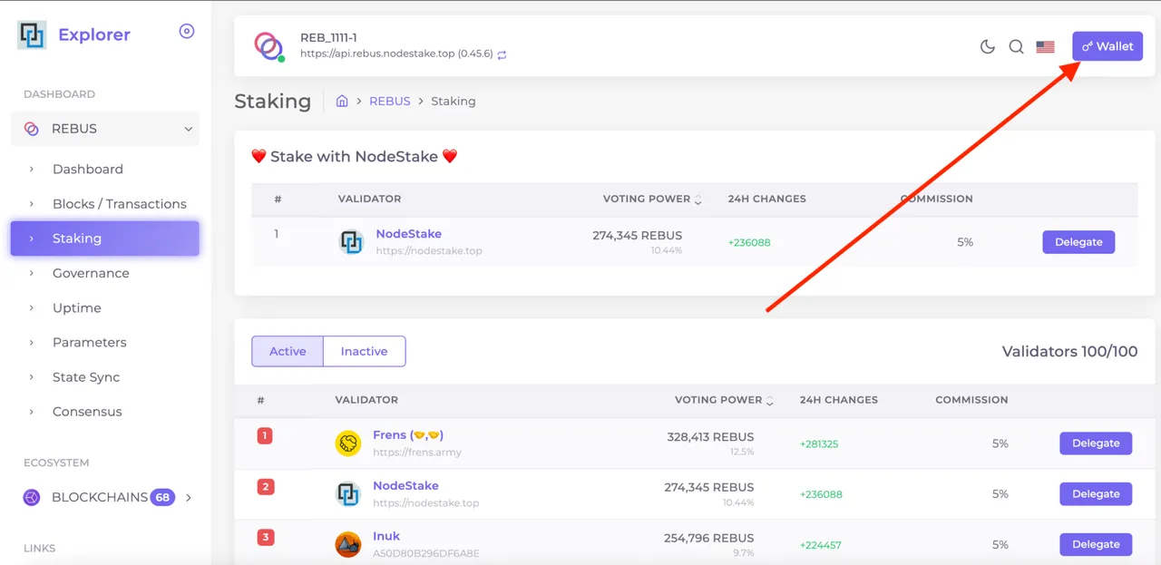
Task: Open REBUS breadcrumb link
Action: pos(390,101)
